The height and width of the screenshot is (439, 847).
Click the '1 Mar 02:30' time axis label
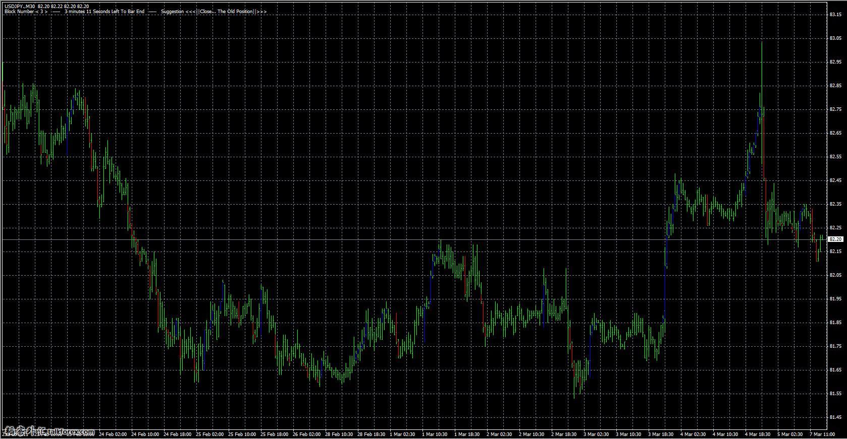coord(403,434)
